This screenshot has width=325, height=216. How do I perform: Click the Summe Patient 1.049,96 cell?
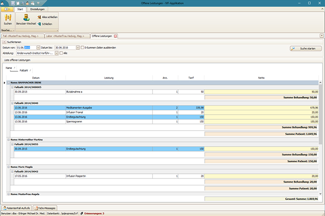coord(261,134)
